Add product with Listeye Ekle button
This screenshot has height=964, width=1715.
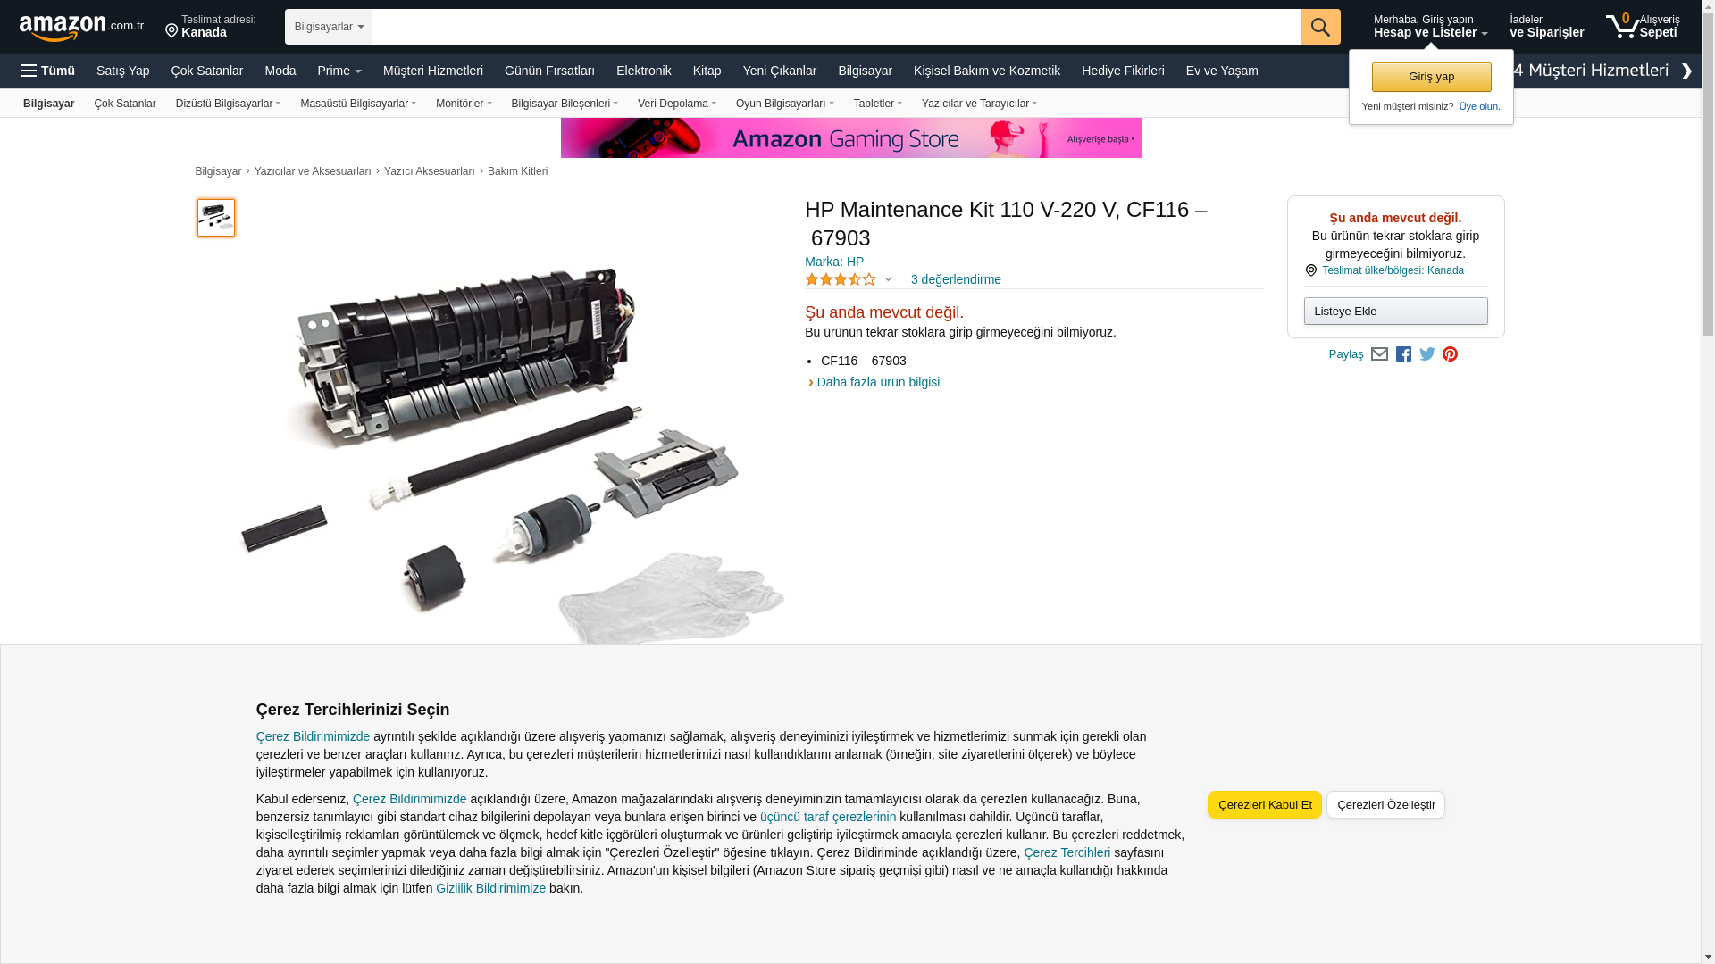[x=1395, y=312]
